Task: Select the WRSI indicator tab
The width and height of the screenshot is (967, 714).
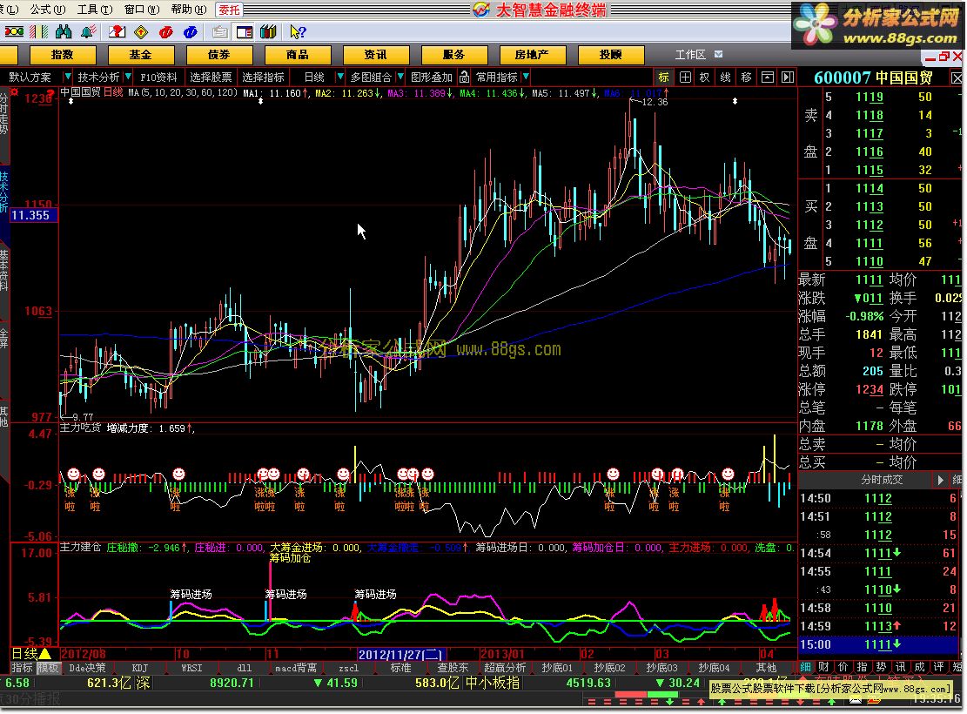Action: coord(191,668)
